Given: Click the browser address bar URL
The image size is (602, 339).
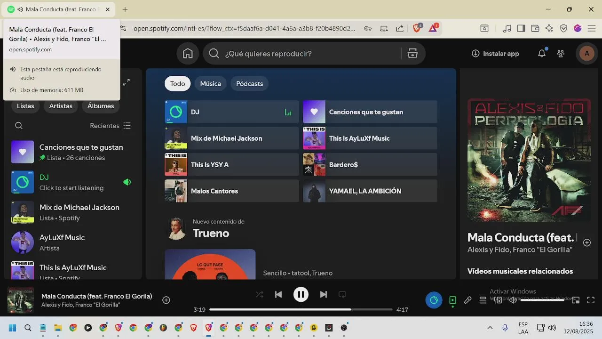Looking at the screenshot, I should tap(245, 28).
